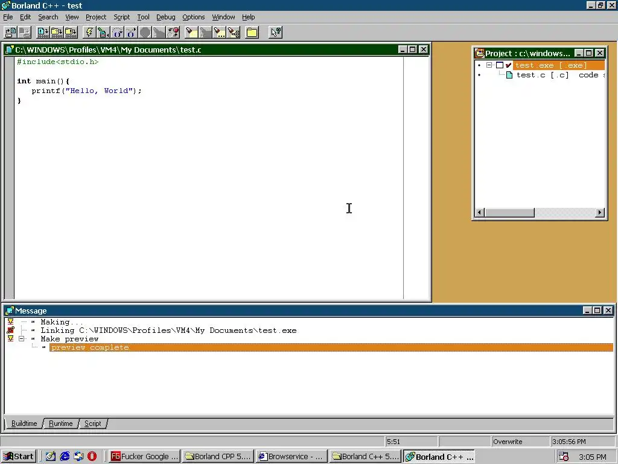Open the Edit menu

(25, 17)
